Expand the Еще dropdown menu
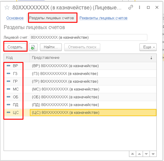 148,47
